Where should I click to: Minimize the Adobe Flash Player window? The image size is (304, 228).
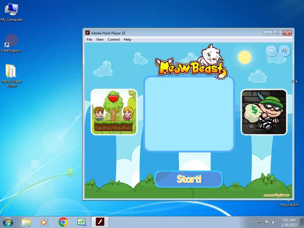268,33
